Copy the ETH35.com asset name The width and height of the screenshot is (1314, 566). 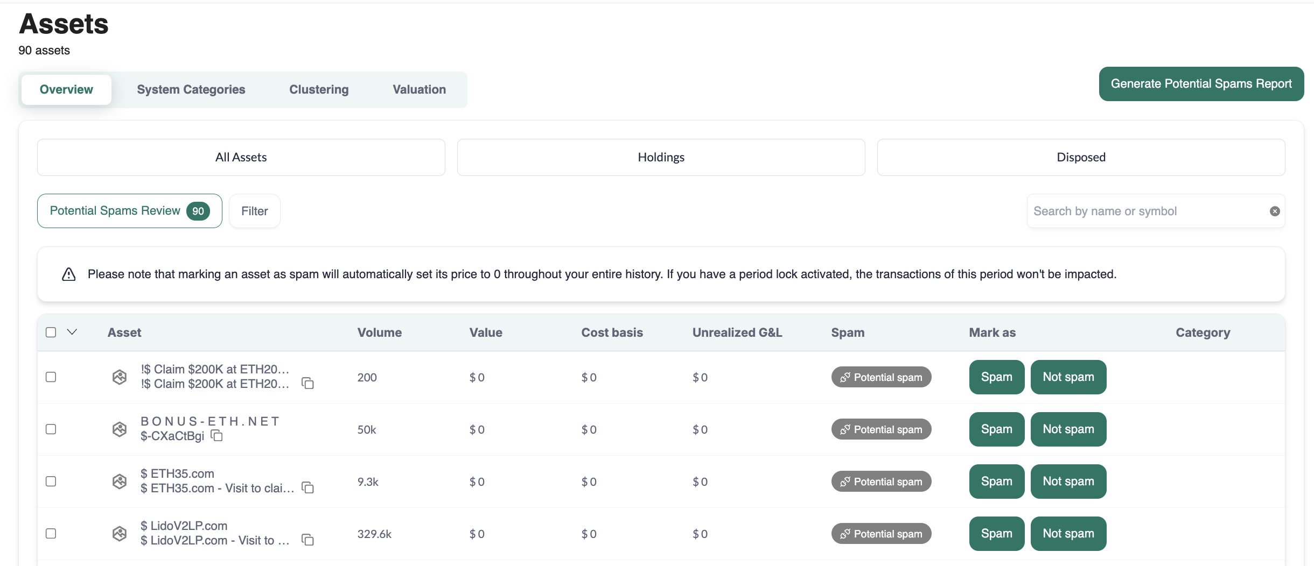click(x=307, y=488)
